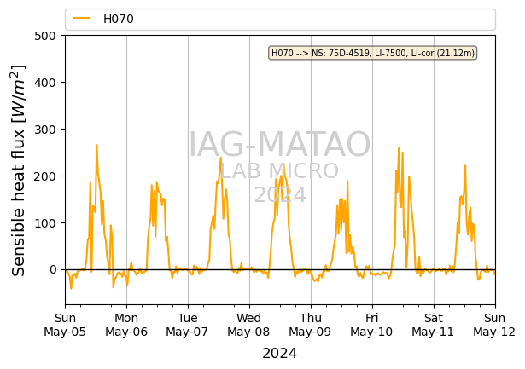This screenshot has height=369, width=525.
Task: Click the Sensible heat flux axis title
Action: click(x=19, y=170)
